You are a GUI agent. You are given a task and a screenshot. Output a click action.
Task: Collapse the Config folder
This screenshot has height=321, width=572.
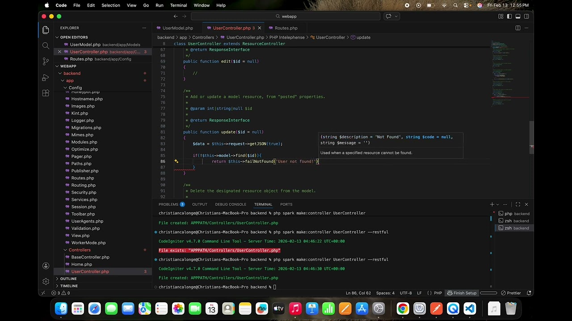(75, 88)
